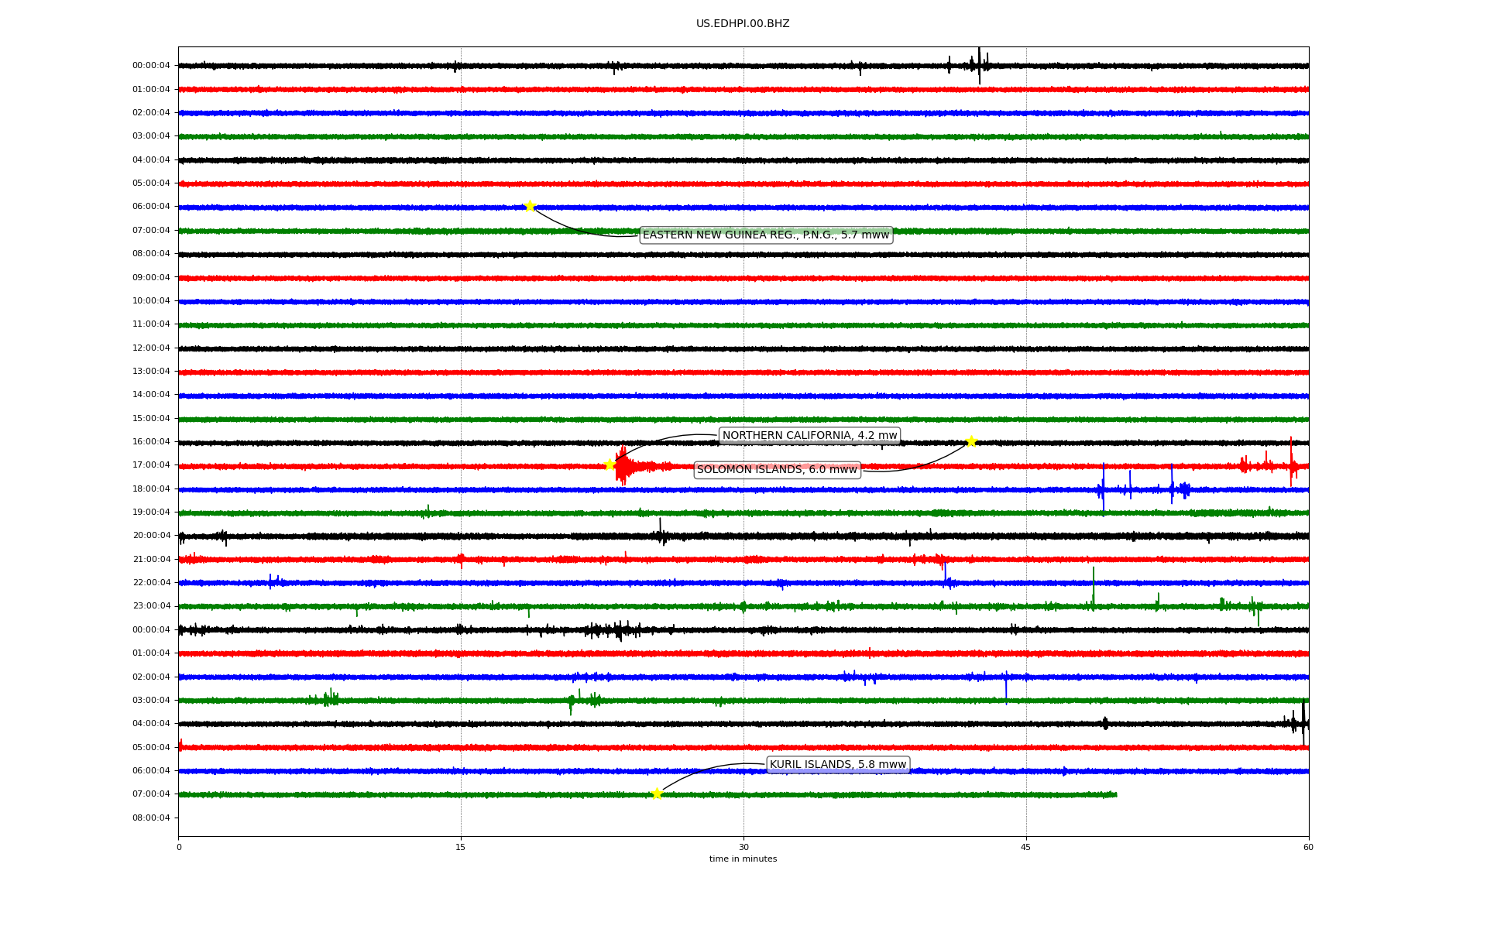Click the Eastern New Guinea earthquake star marker
This screenshot has width=1487, height=929.
(530, 206)
